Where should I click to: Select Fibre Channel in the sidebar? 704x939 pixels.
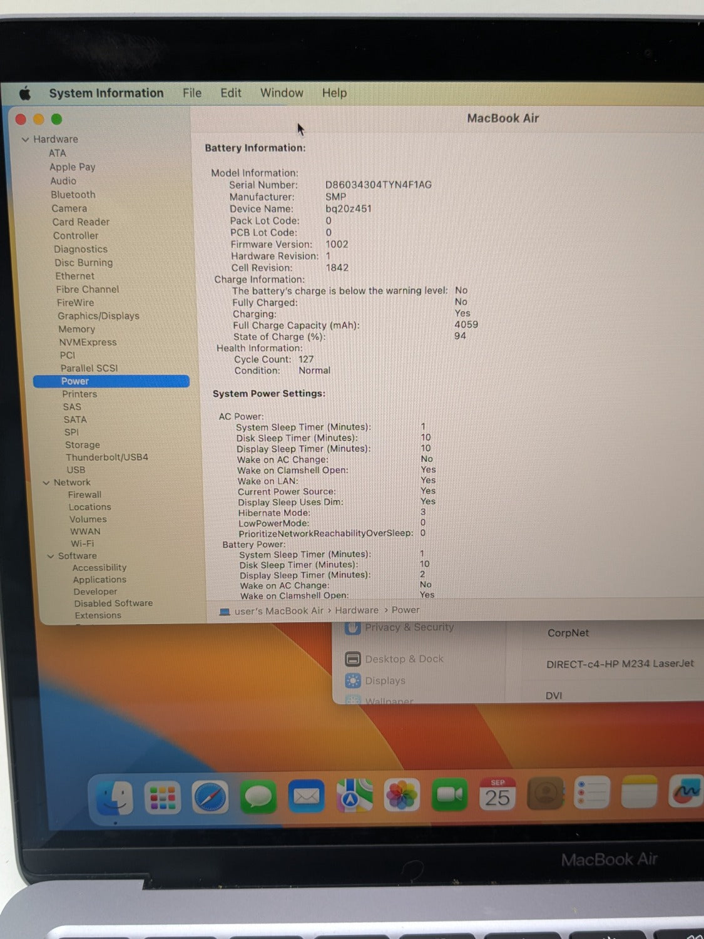pos(88,289)
